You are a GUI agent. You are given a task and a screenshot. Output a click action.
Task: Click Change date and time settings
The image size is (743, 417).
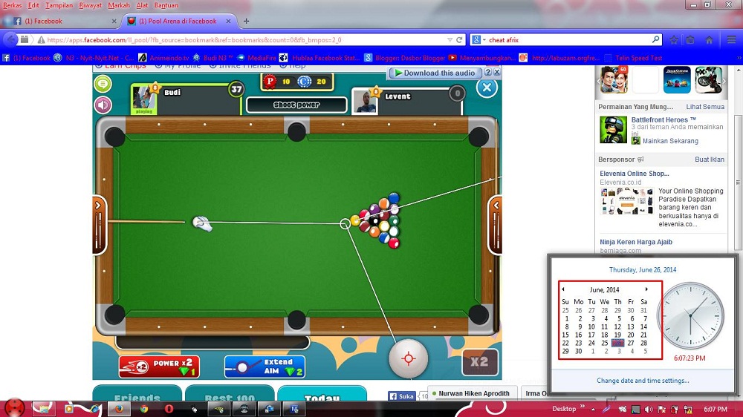click(x=643, y=381)
